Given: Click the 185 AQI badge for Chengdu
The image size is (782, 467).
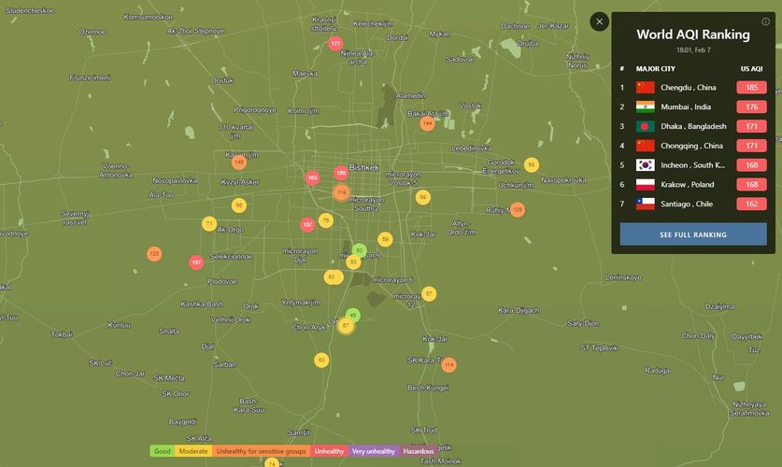Looking at the screenshot, I should (x=751, y=88).
